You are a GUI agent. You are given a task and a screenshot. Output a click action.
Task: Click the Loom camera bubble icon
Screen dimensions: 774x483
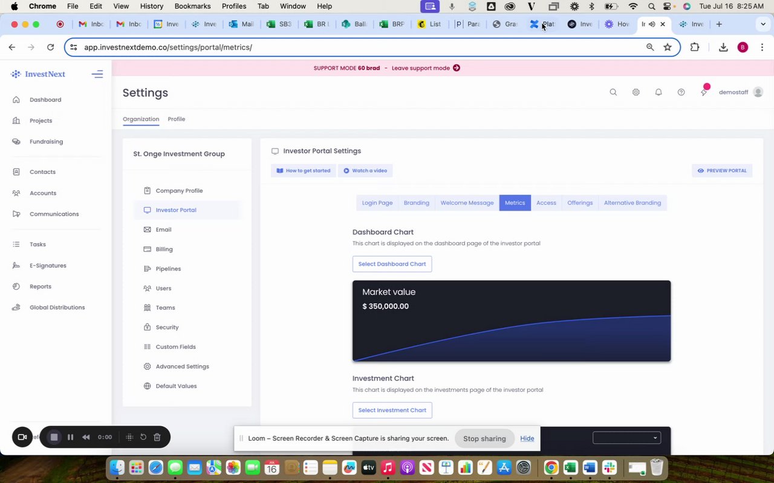22,437
